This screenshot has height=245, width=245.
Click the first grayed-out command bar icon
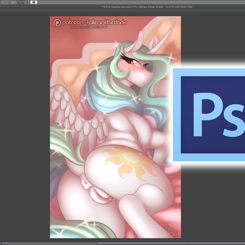pos(5,2)
